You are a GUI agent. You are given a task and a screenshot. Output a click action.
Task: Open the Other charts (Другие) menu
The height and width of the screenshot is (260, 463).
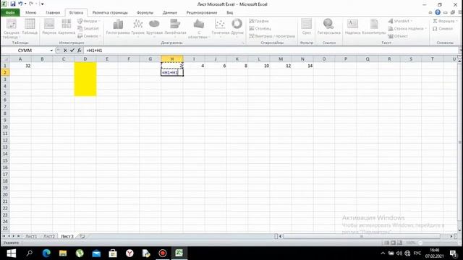coord(237,27)
